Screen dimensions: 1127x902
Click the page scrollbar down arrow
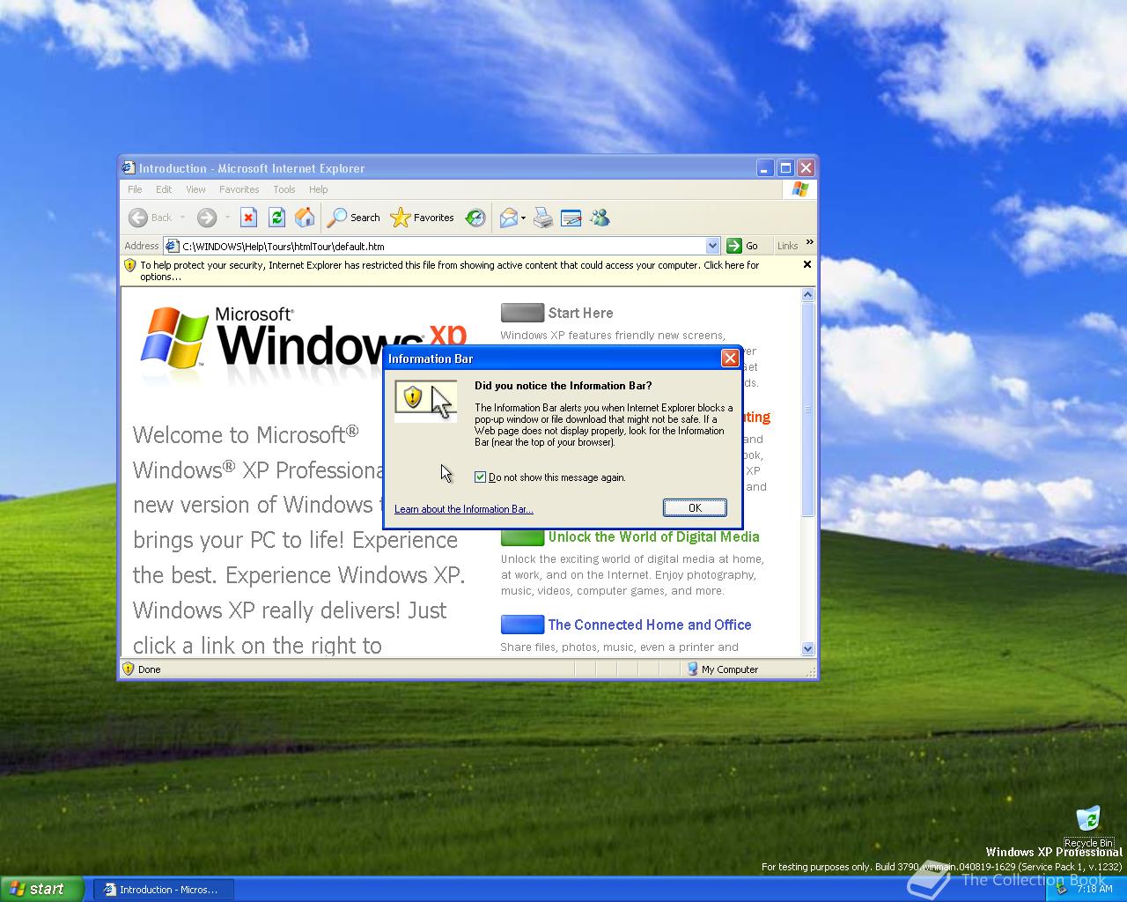point(808,648)
